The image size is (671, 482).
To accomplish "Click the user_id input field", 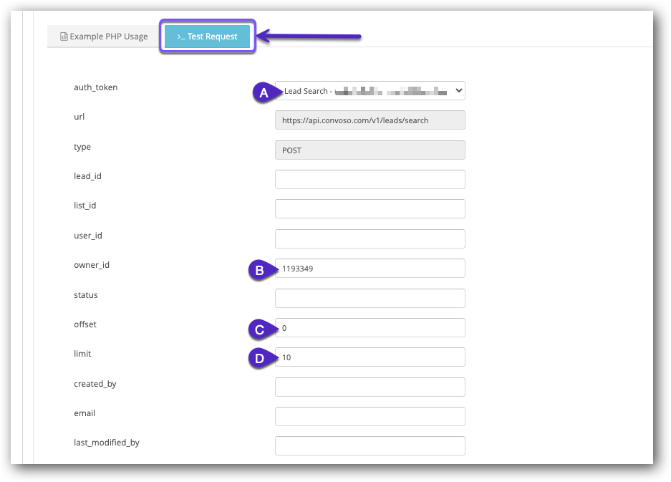I will click(370, 238).
